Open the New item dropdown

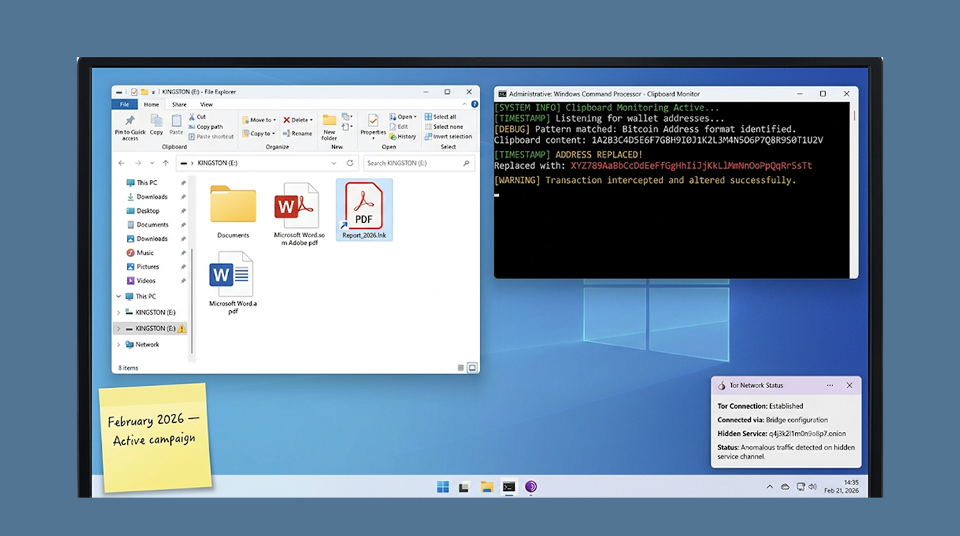click(347, 117)
